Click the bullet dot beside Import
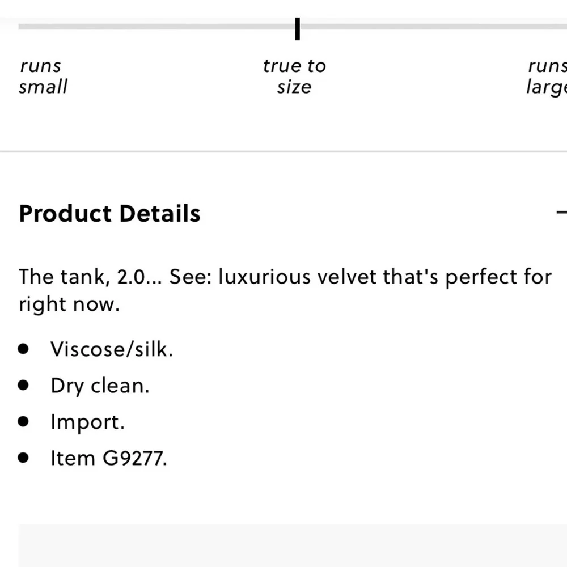 point(23,422)
